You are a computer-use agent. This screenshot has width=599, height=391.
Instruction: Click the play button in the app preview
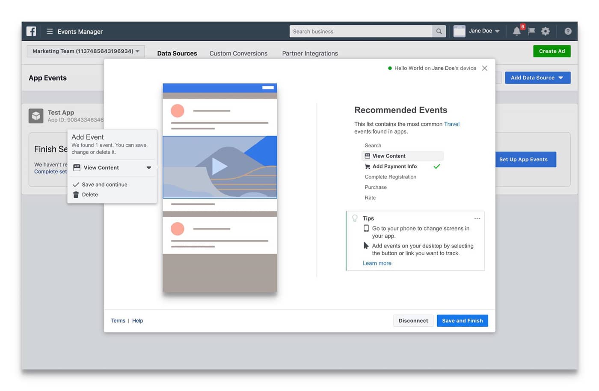(x=219, y=166)
